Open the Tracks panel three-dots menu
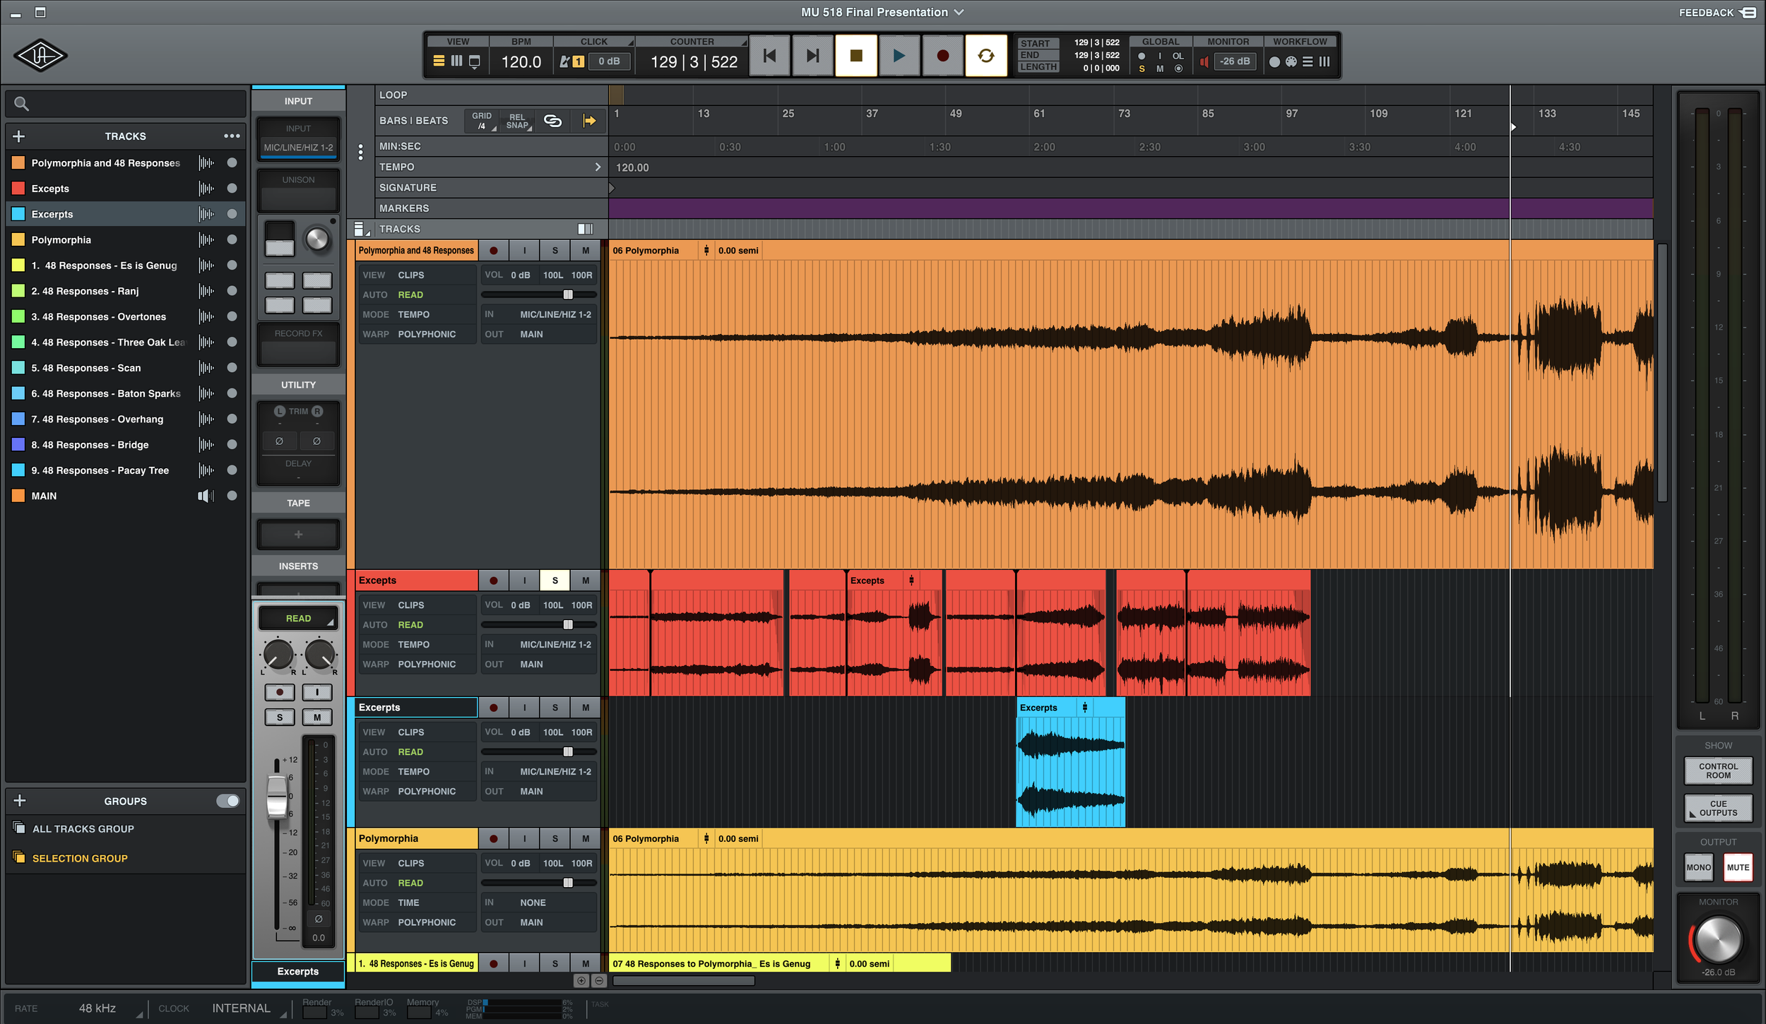 pyautogui.click(x=232, y=136)
